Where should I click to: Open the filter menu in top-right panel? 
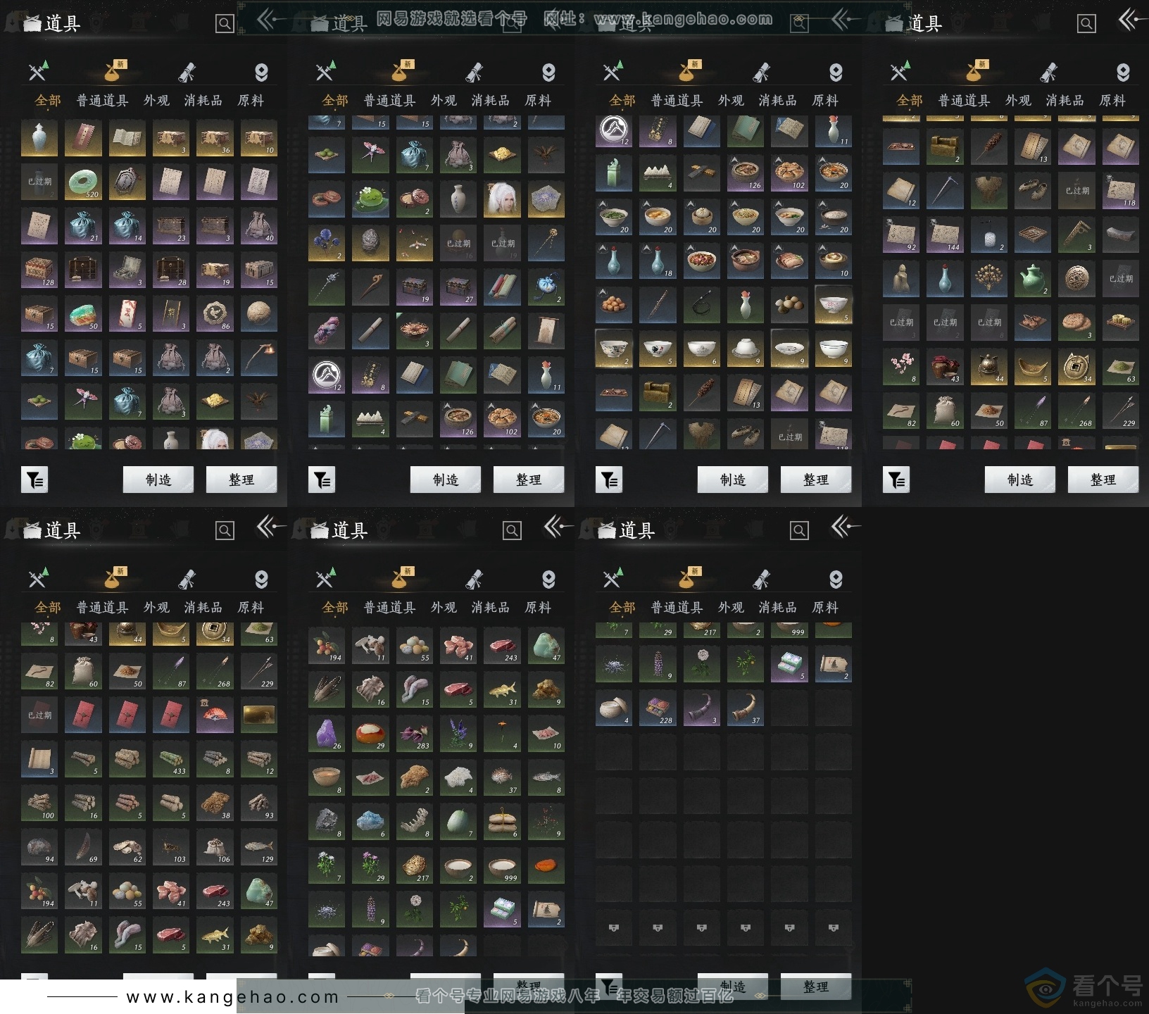click(896, 480)
